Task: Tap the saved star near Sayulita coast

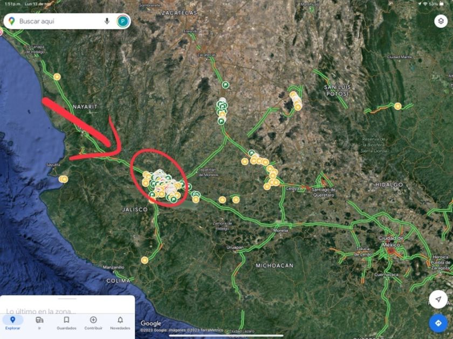Action: pos(63,179)
